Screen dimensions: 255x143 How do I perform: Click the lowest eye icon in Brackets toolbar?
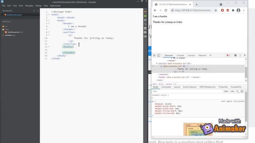(145, 37)
